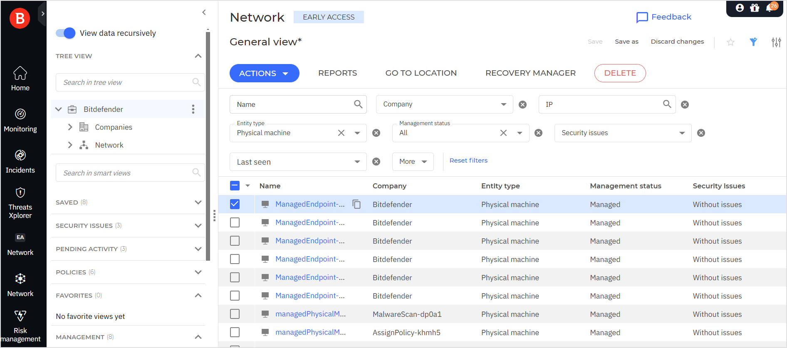Click the select-all header checkbox
This screenshot has height=348, width=787.
(235, 185)
